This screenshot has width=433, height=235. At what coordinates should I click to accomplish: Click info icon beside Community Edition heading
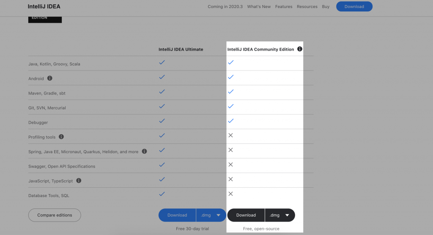[300, 49]
